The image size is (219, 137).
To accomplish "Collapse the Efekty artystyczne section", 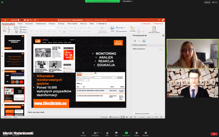I will (132, 45).
